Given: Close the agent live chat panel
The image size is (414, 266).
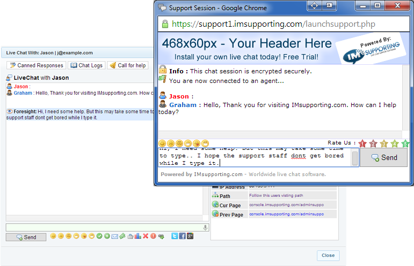Looking at the screenshot, I should pyautogui.click(x=328, y=255).
